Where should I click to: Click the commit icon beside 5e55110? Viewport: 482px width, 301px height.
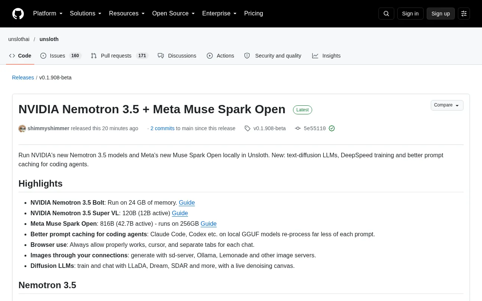[298, 129]
